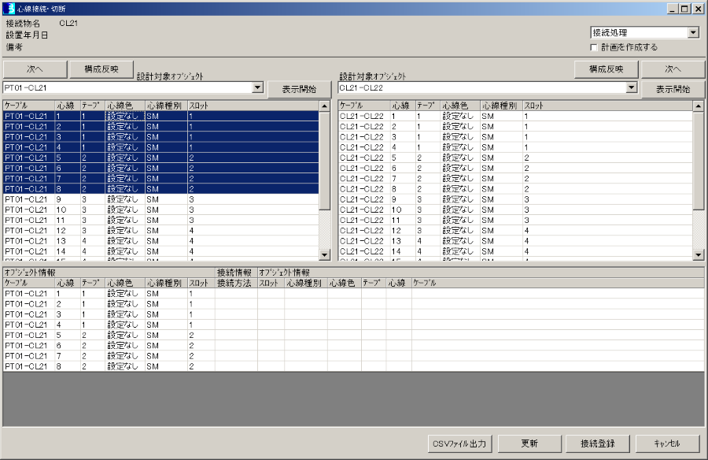Click CSVファイル出力 button
708x460 pixels.
(x=459, y=443)
